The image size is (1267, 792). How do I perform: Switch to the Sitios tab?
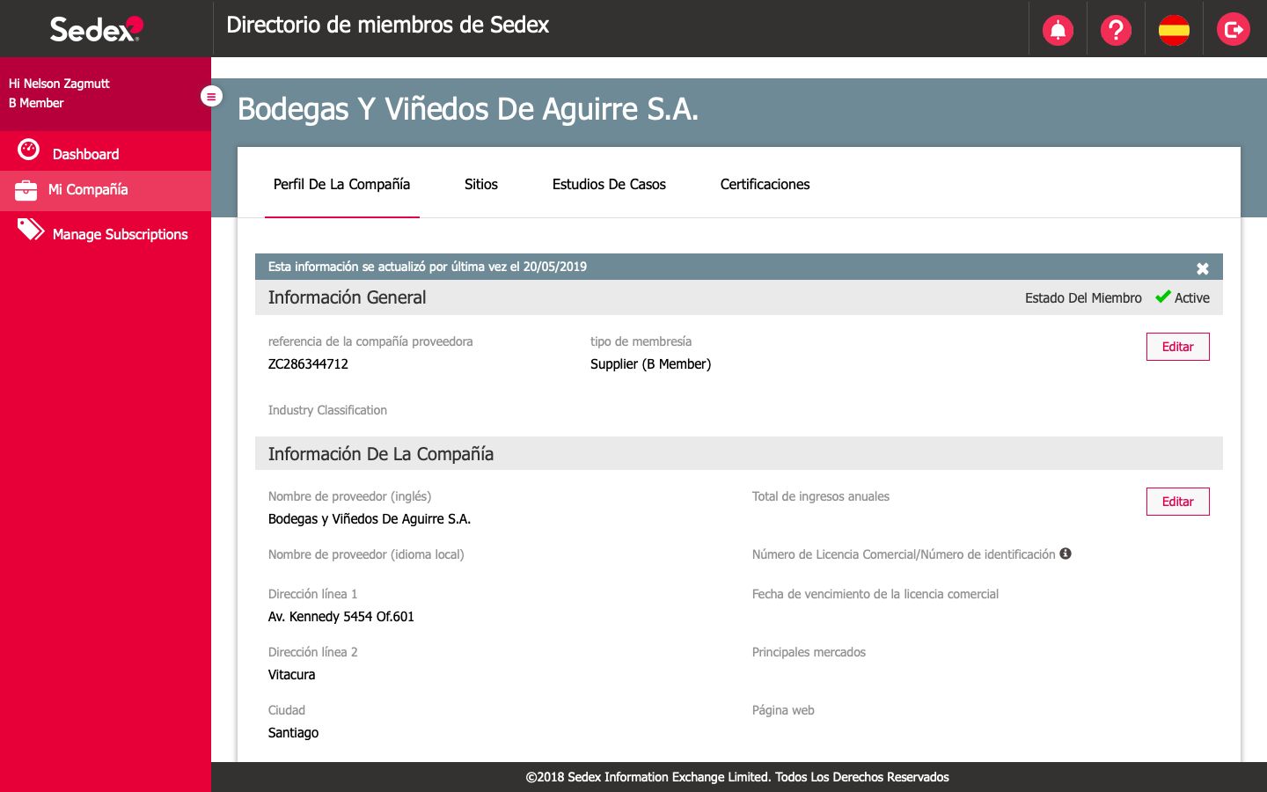click(480, 184)
